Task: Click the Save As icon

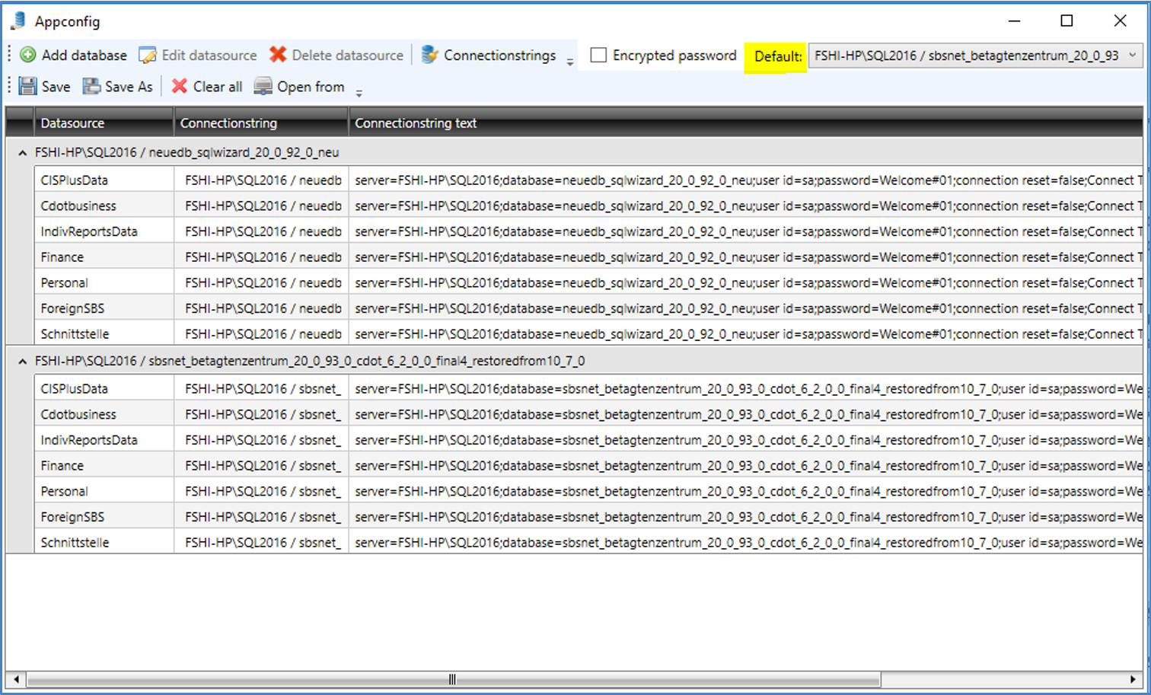Action: click(x=92, y=86)
